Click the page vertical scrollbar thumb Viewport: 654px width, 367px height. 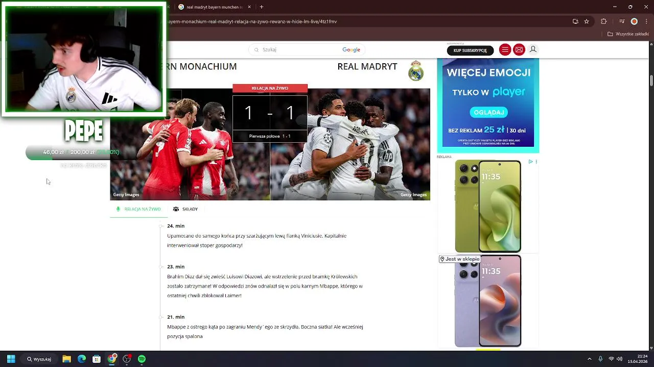pos(651,81)
